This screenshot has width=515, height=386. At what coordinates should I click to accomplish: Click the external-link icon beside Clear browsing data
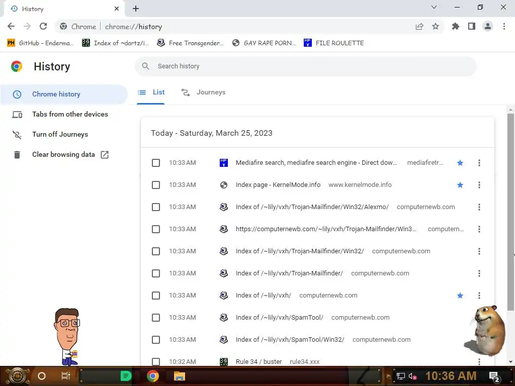click(105, 155)
